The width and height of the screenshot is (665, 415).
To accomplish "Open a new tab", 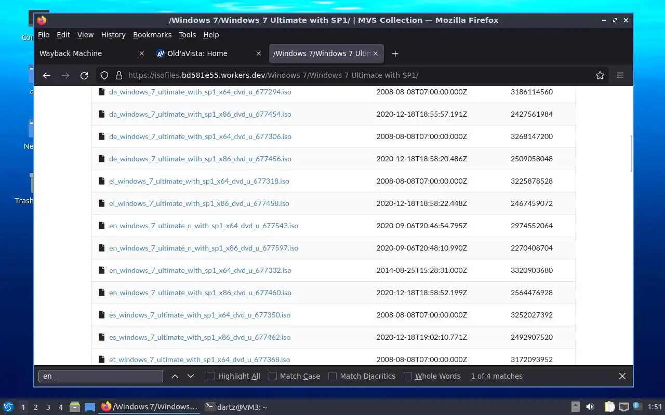I will [395, 53].
